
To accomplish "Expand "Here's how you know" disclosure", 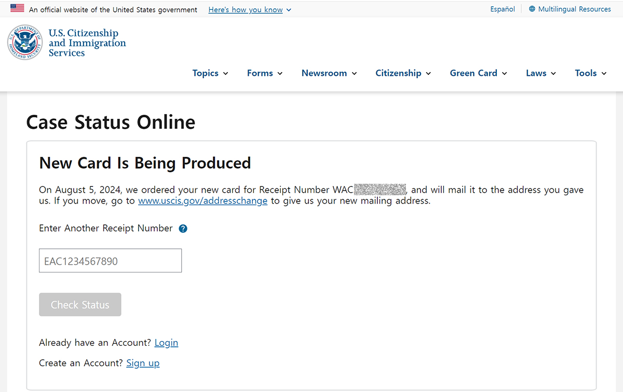I will click(x=250, y=9).
